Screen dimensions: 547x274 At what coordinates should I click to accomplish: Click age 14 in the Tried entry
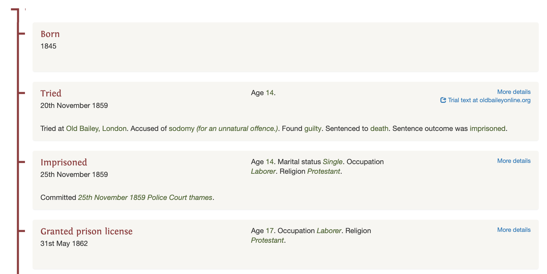(x=270, y=93)
